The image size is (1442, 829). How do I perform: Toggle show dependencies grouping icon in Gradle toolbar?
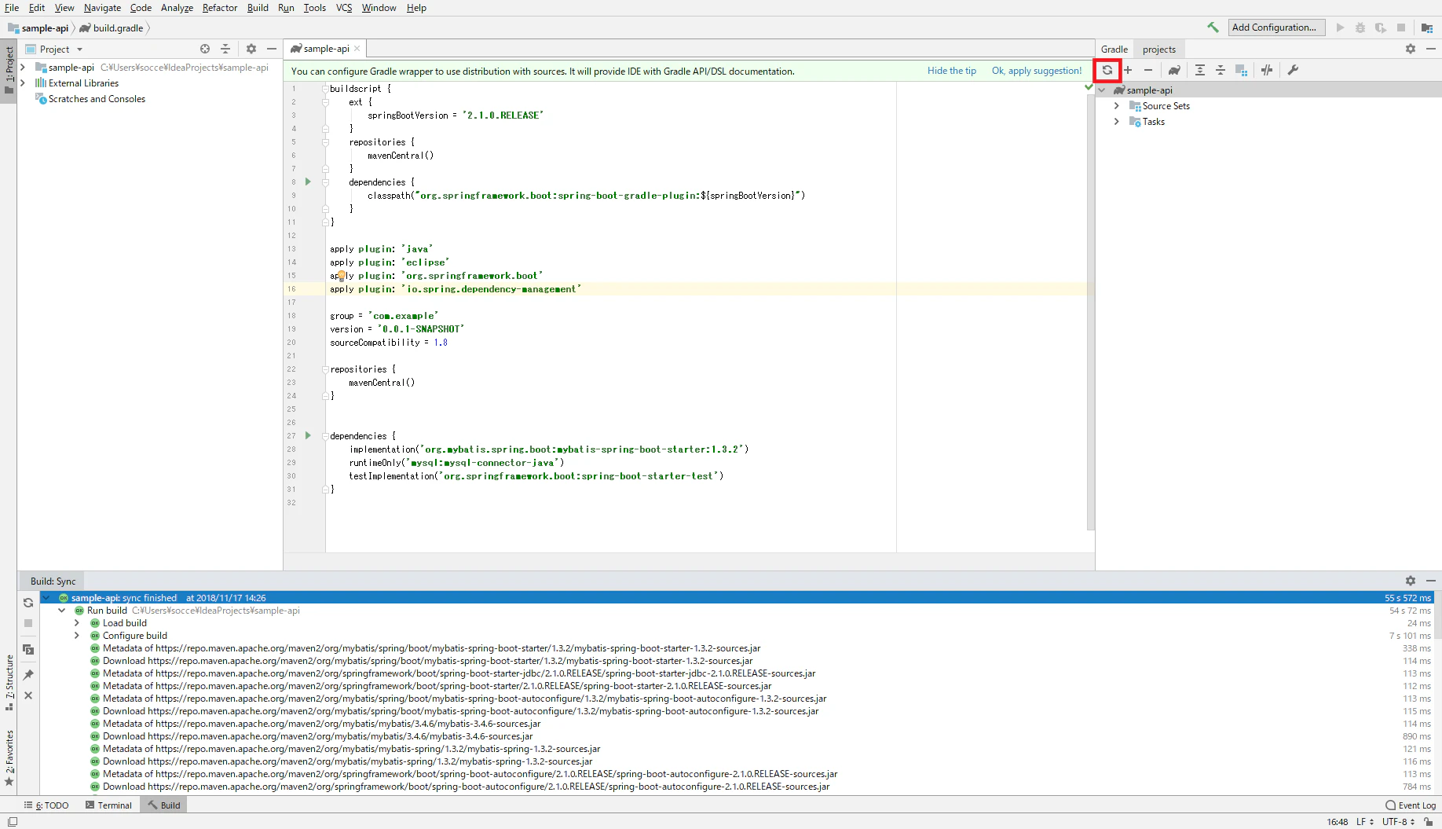click(x=1241, y=70)
